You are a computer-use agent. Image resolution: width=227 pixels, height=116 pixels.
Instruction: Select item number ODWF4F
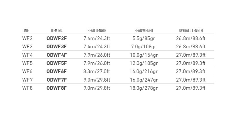click(x=57, y=55)
